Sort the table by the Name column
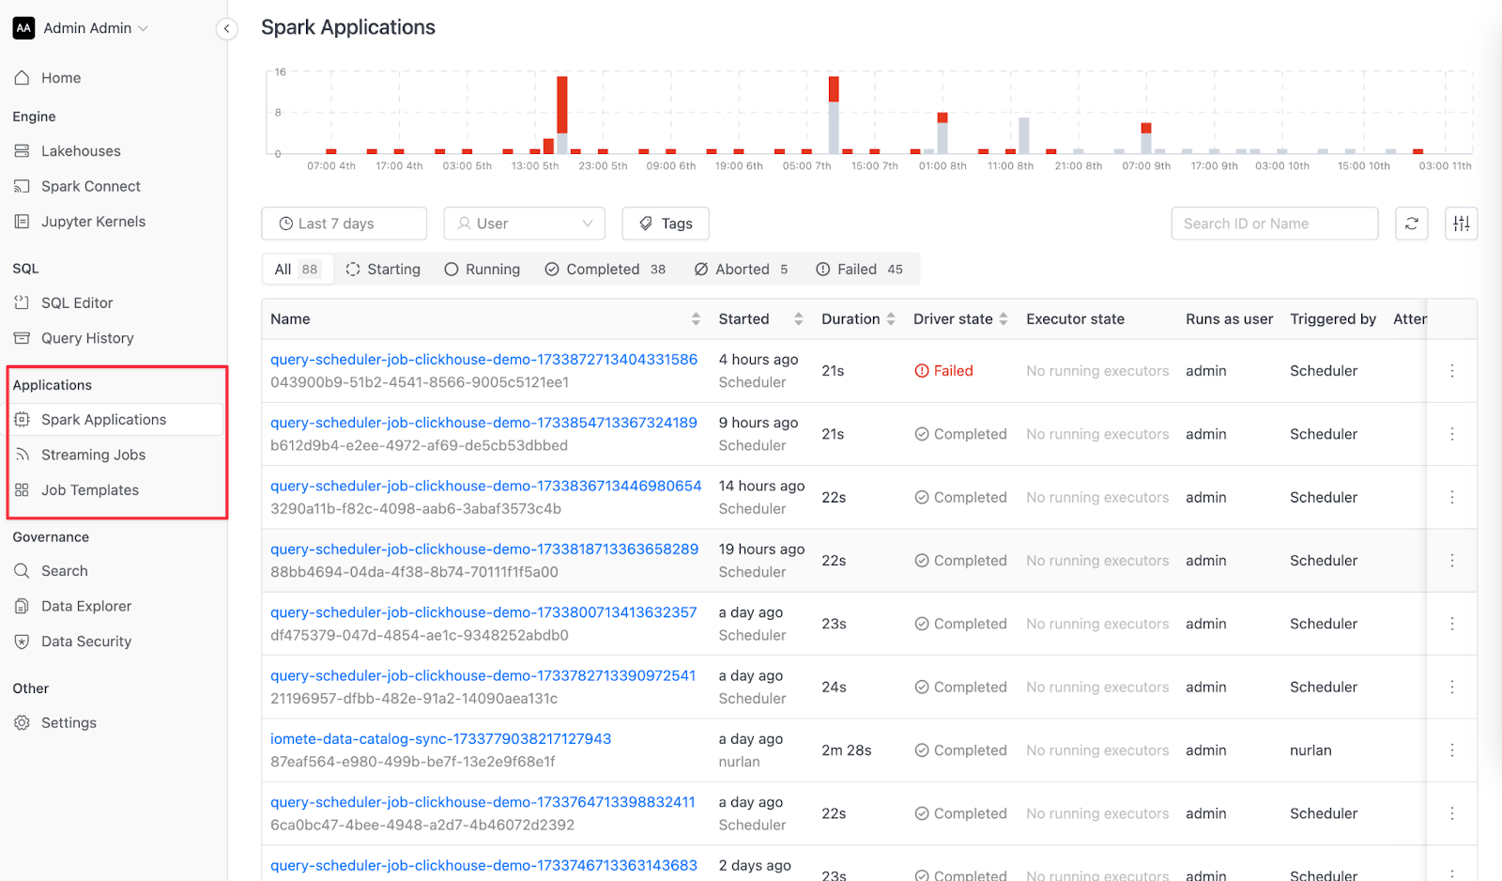This screenshot has width=1502, height=881. click(696, 319)
